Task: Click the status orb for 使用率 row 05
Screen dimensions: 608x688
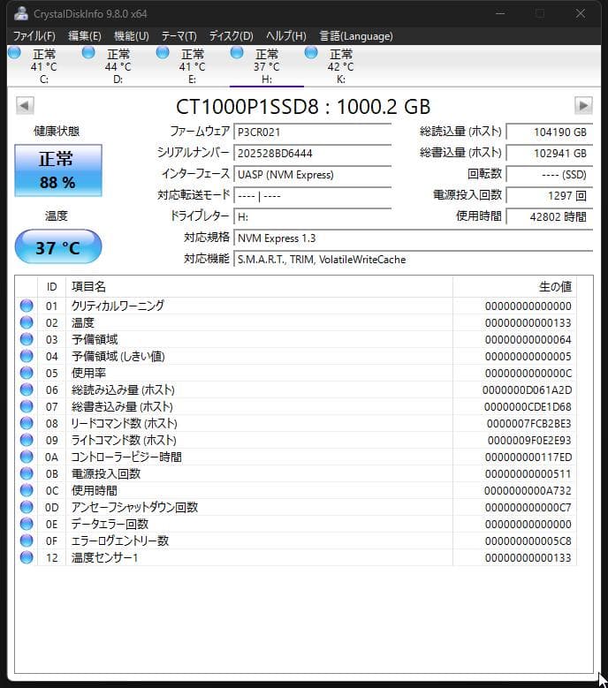Action: pyautogui.click(x=27, y=373)
